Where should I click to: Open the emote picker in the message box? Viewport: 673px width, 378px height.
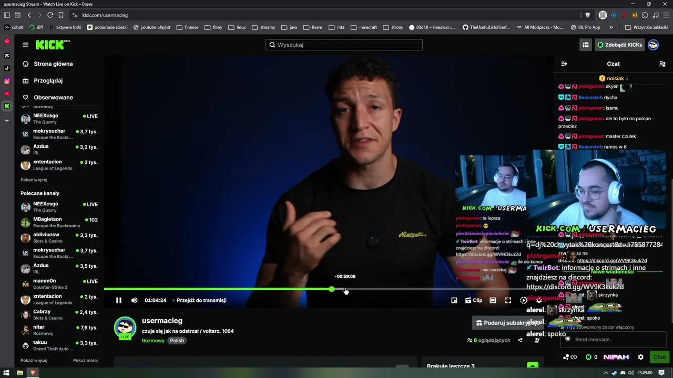(x=568, y=339)
